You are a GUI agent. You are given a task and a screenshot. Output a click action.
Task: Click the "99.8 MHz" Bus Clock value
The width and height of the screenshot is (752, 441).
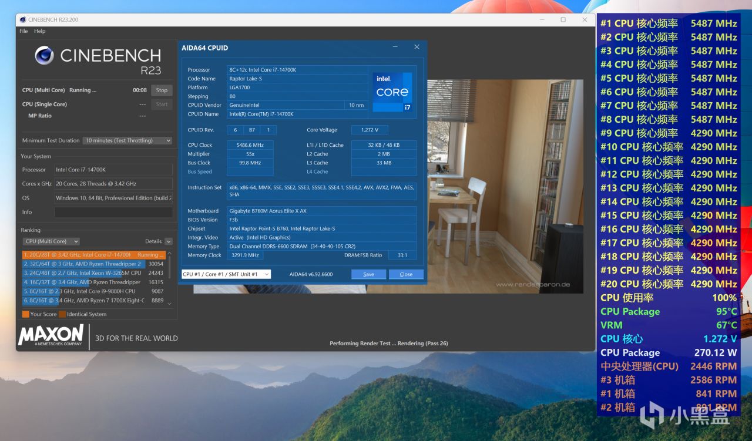pos(250,163)
